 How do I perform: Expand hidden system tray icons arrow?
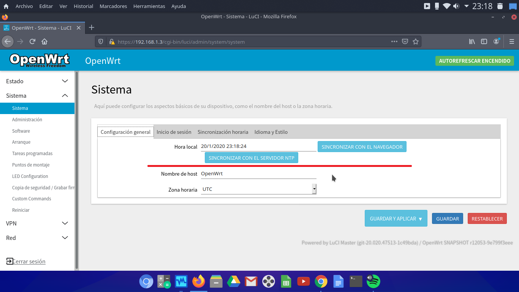467,6
